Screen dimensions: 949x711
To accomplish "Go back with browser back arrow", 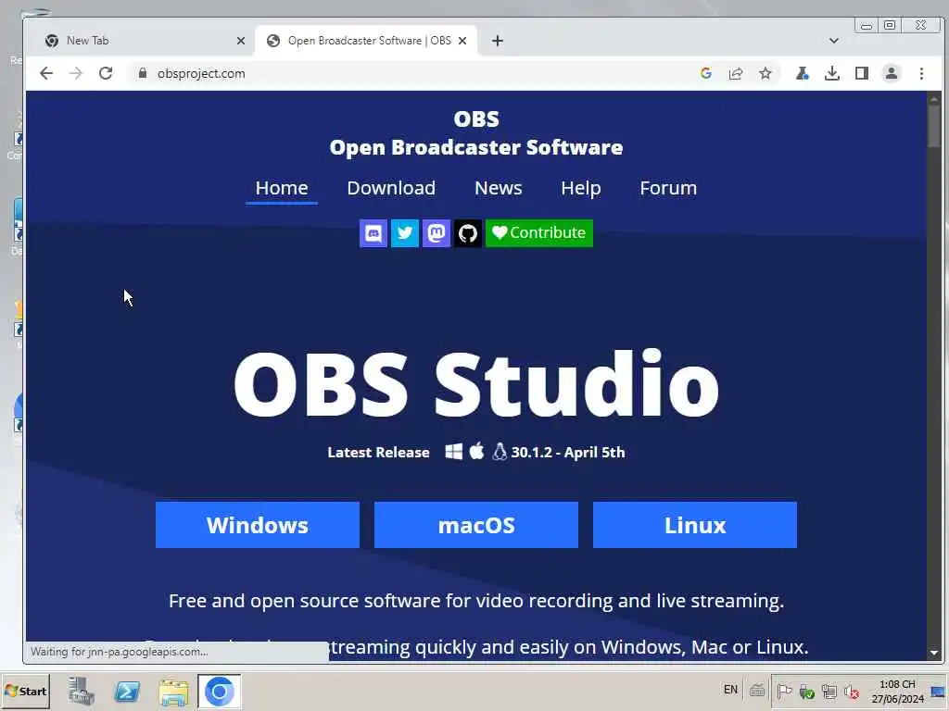I will point(46,73).
